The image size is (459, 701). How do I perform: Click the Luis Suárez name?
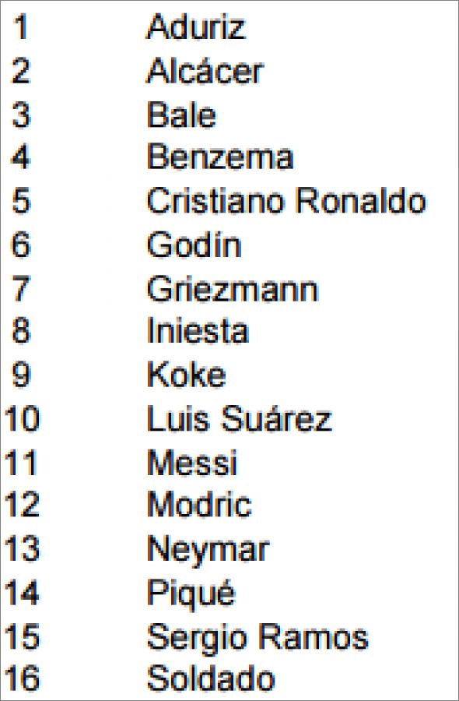point(240,418)
